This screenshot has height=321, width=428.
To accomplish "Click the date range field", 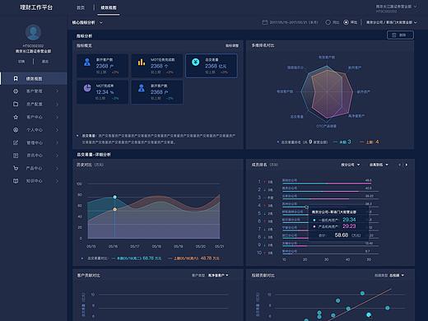I will pos(291,22).
